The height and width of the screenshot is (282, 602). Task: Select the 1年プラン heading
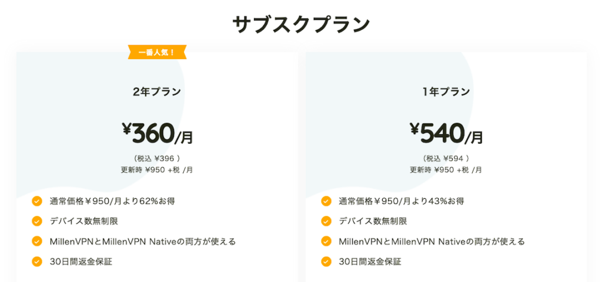coord(446,91)
